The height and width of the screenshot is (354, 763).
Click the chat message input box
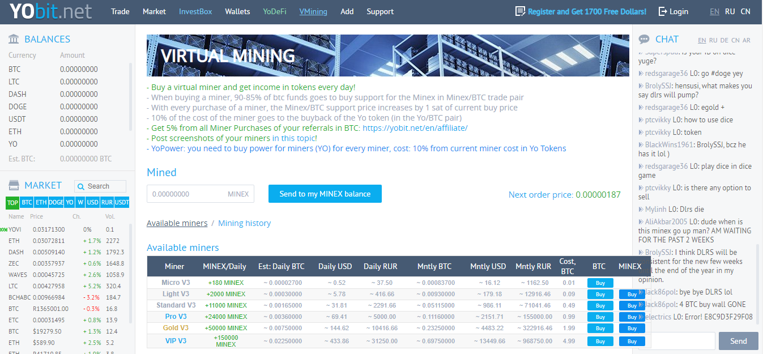(x=677, y=341)
